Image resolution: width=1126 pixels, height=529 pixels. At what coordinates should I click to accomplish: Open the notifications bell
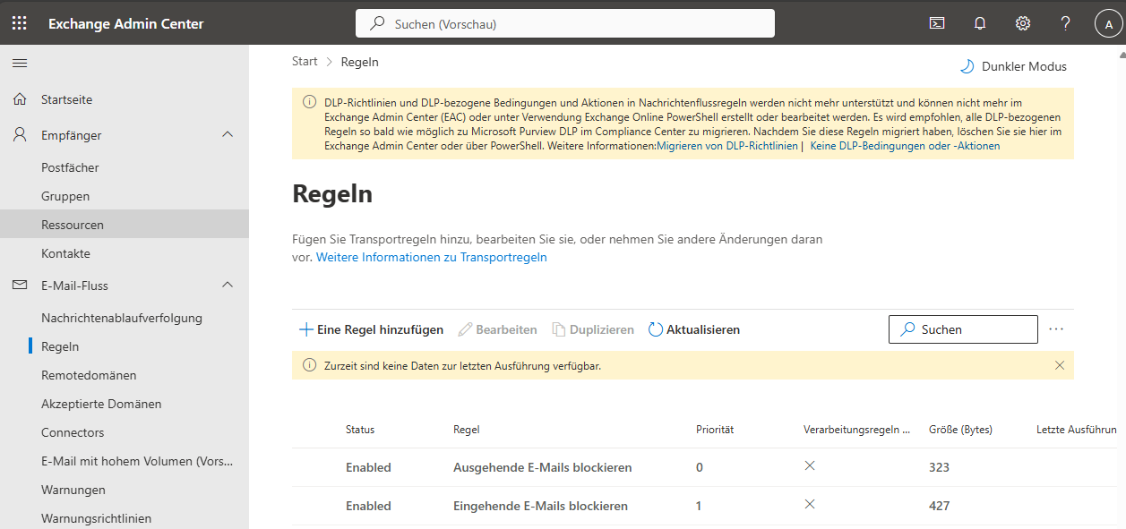(x=980, y=23)
